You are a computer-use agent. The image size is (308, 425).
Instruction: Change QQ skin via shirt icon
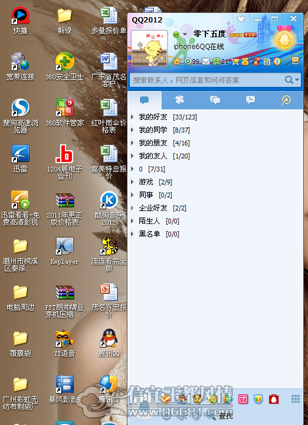tap(241, 19)
